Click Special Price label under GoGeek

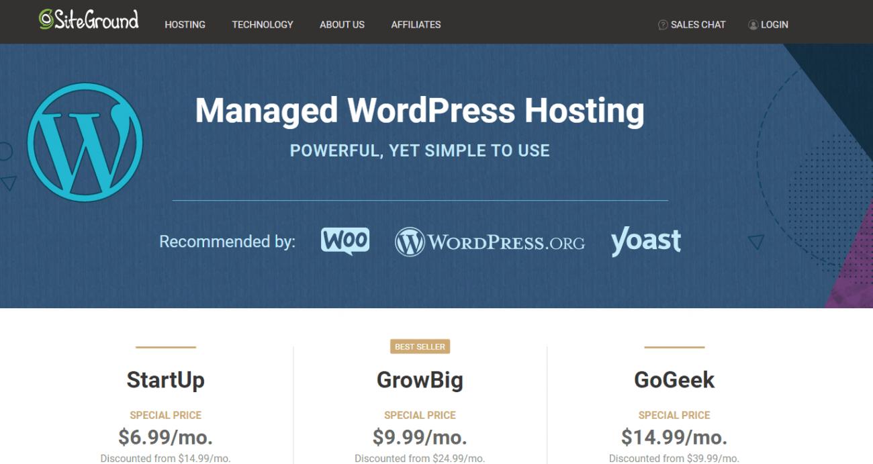pyautogui.click(x=674, y=415)
